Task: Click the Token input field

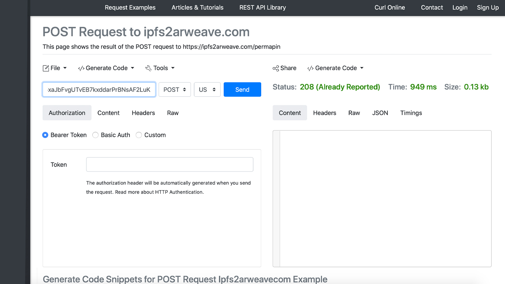Action: coord(170,164)
